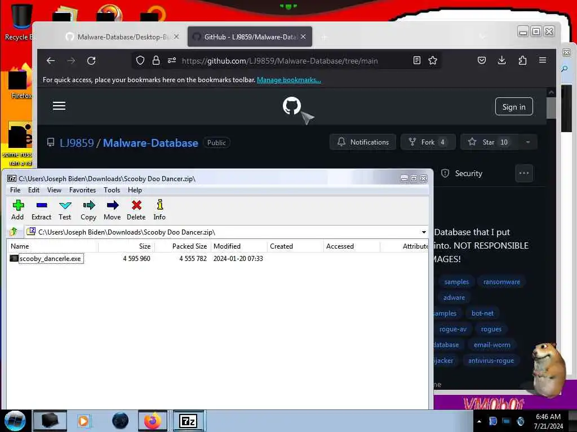
Task: Click the antivirus-rogue topic tag
Action: [491, 361]
